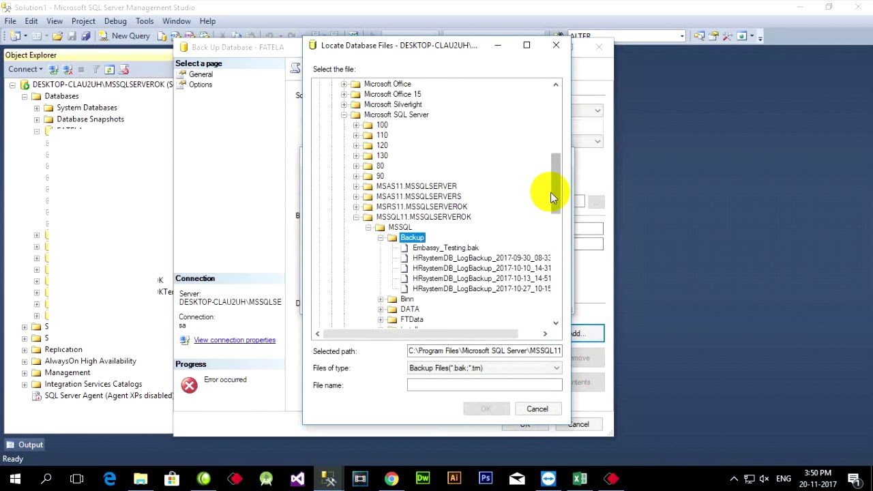Expand System Databases in Object Explorer
Viewport: 873px width, 491px height.
click(x=37, y=108)
